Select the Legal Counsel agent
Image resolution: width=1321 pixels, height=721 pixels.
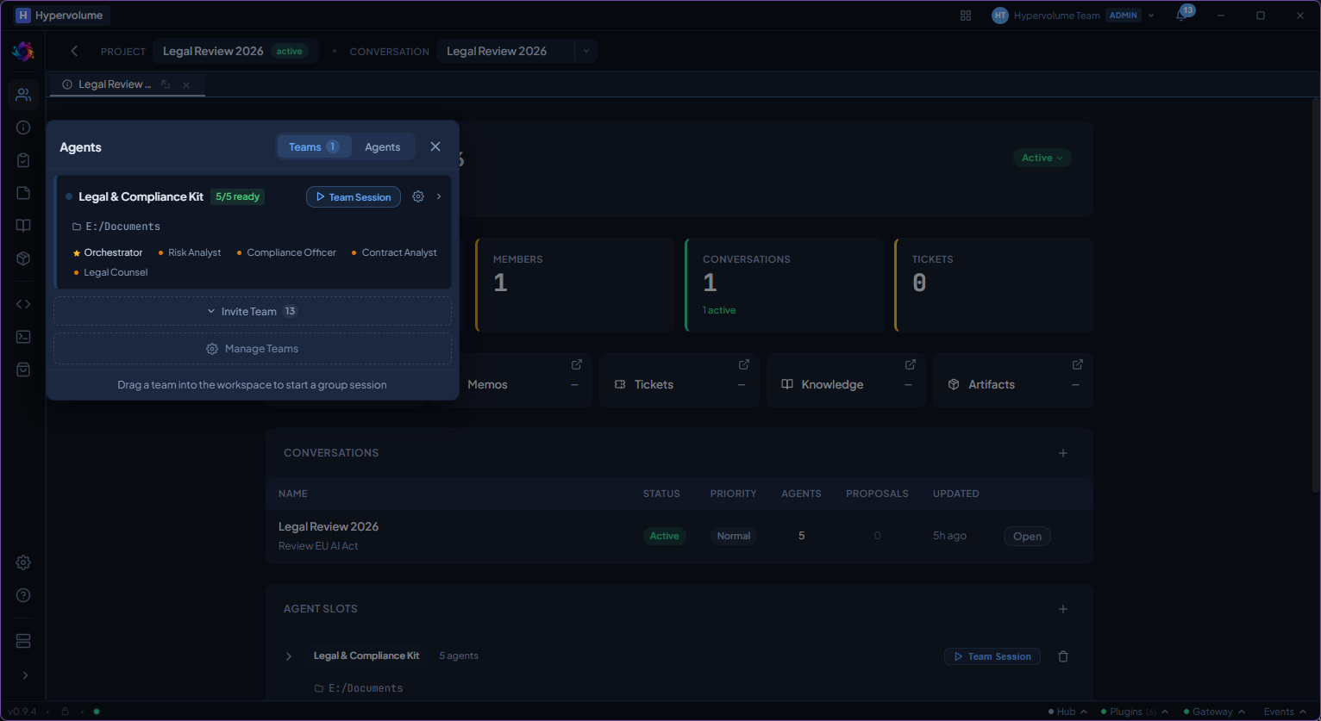[x=111, y=272]
